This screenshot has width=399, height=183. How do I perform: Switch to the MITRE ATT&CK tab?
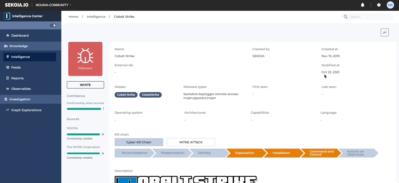(x=191, y=142)
